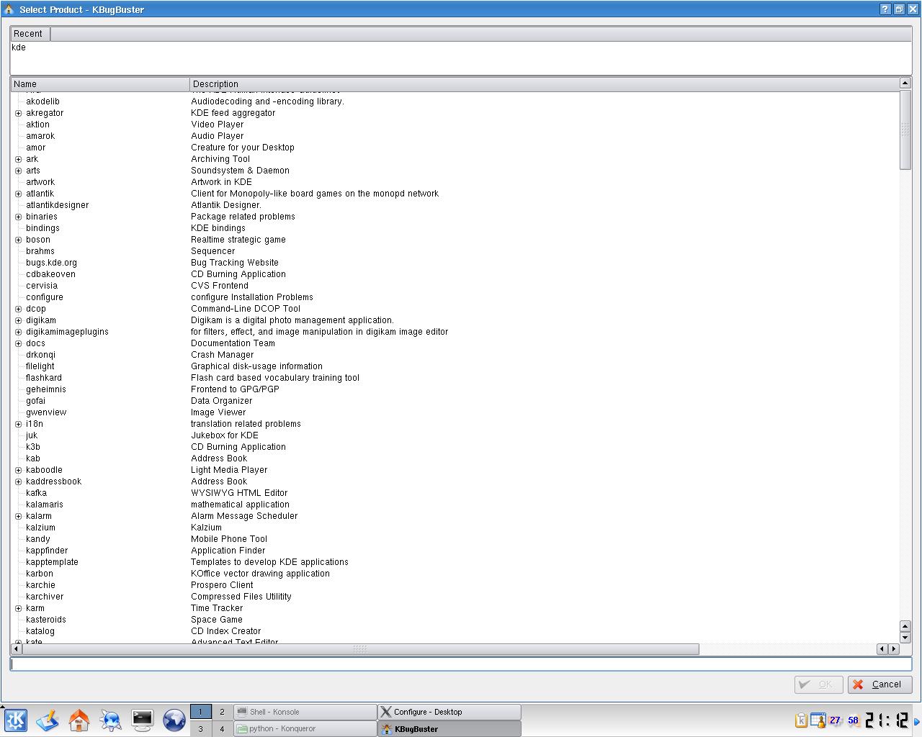The width and height of the screenshot is (922, 737).
Task: Expand the akregator tree item
Action: [19, 113]
